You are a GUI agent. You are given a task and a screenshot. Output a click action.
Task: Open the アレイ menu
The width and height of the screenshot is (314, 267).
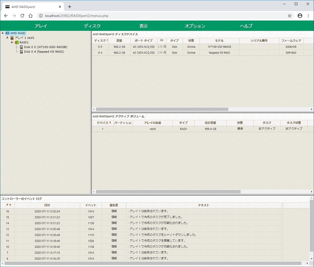point(41,26)
